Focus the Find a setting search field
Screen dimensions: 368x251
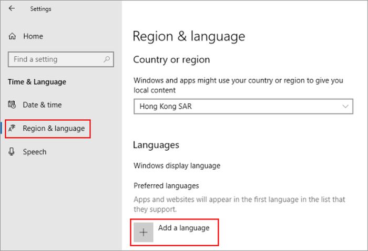55,60
